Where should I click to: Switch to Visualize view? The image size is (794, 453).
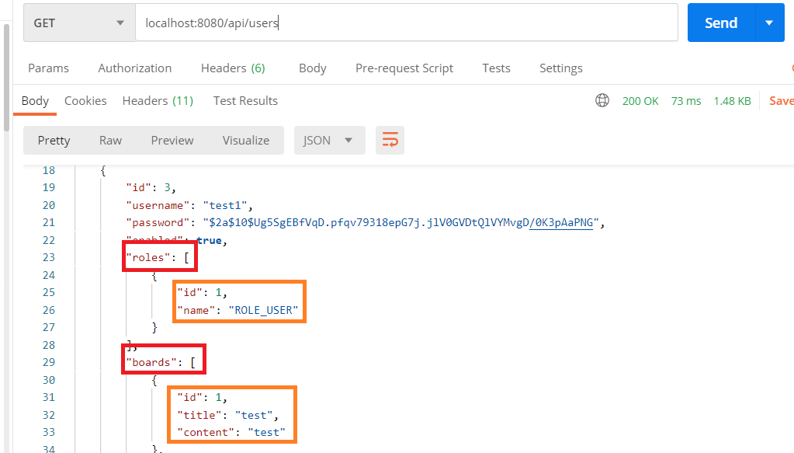(x=246, y=141)
